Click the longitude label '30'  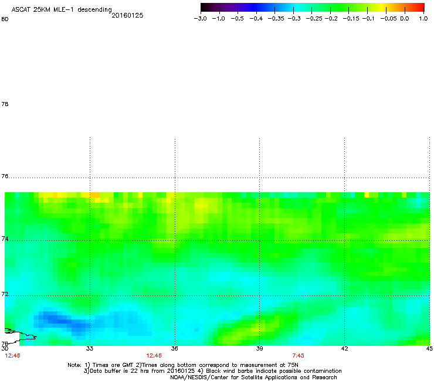coord(5,349)
